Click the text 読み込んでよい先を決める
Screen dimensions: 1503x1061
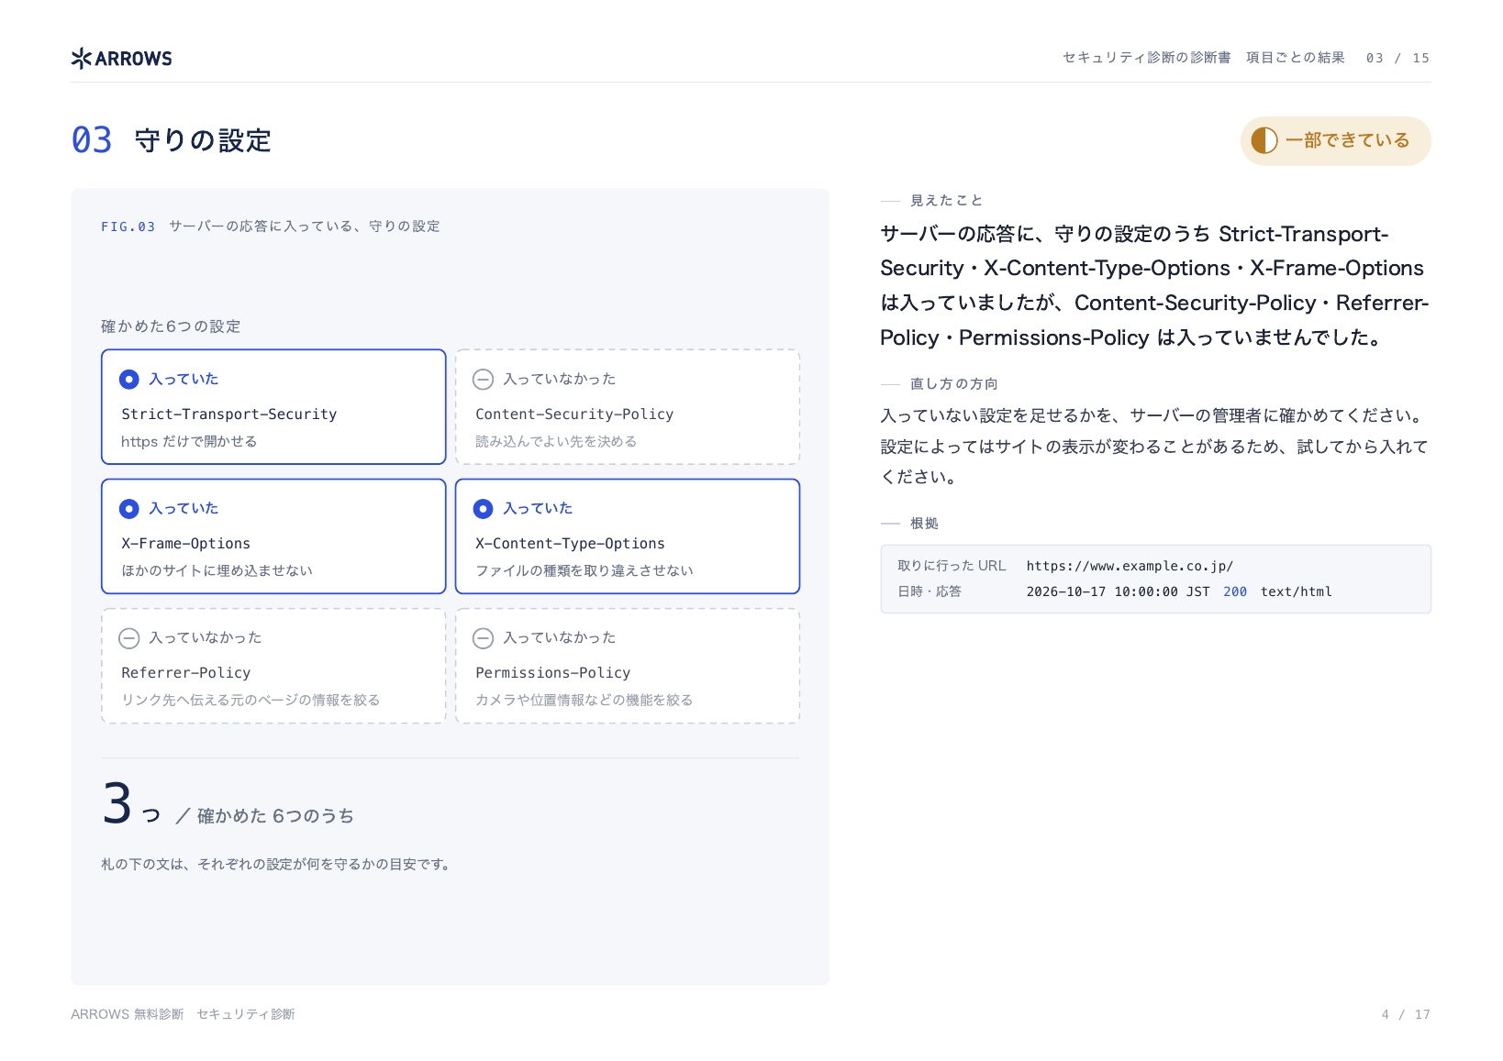[556, 441]
